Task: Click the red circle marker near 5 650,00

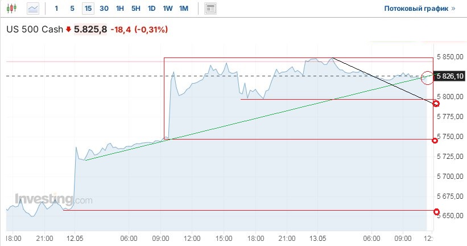Action: tap(436, 212)
